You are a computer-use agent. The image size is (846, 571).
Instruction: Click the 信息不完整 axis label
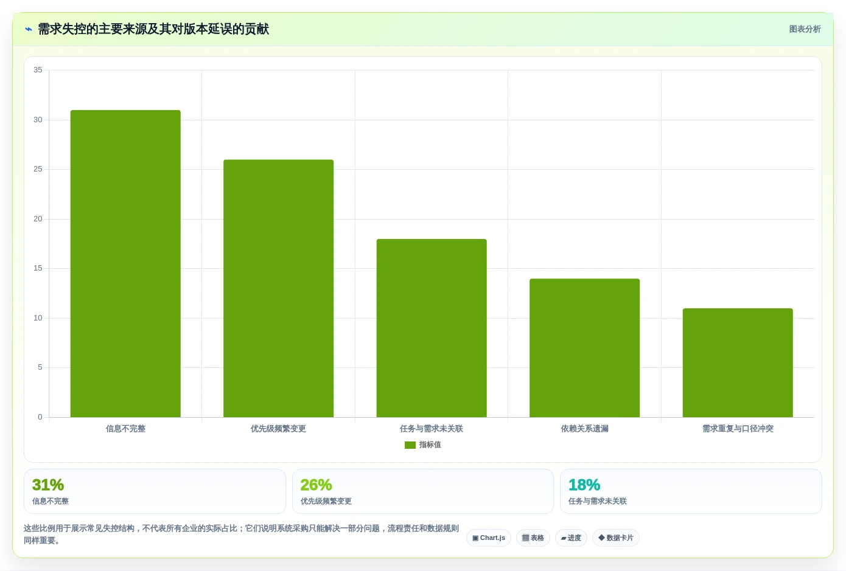click(125, 429)
